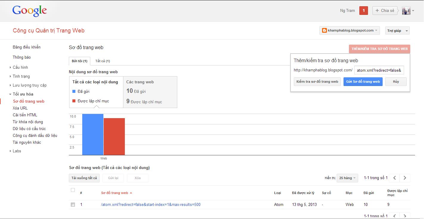
Task: Focus the sitemap URL input field
Action: [x=379, y=70]
